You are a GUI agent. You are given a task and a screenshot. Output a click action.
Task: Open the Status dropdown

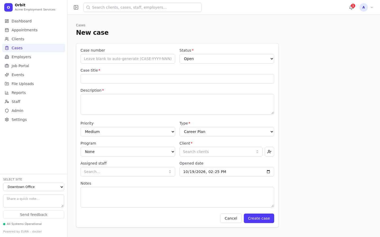click(x=227, y=59)
